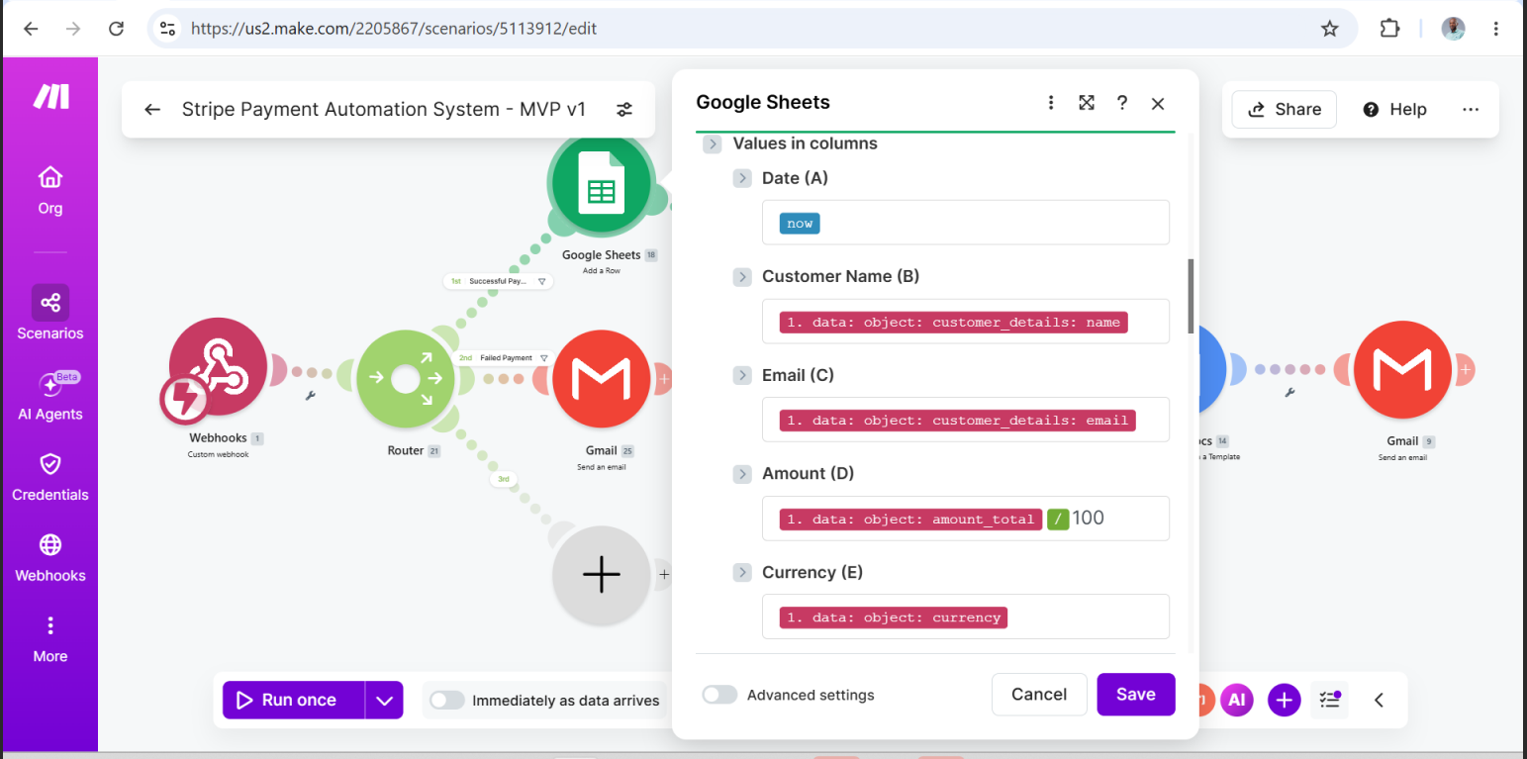Open browser extensions puzzle icon
This screenshot has width=1527, height=759.
1389,29
